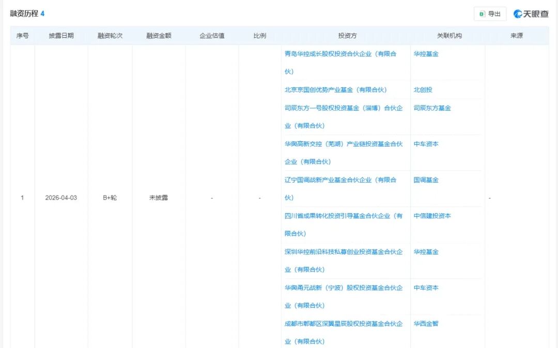Click the 北创投 related institution link

[x=423, y=90]
